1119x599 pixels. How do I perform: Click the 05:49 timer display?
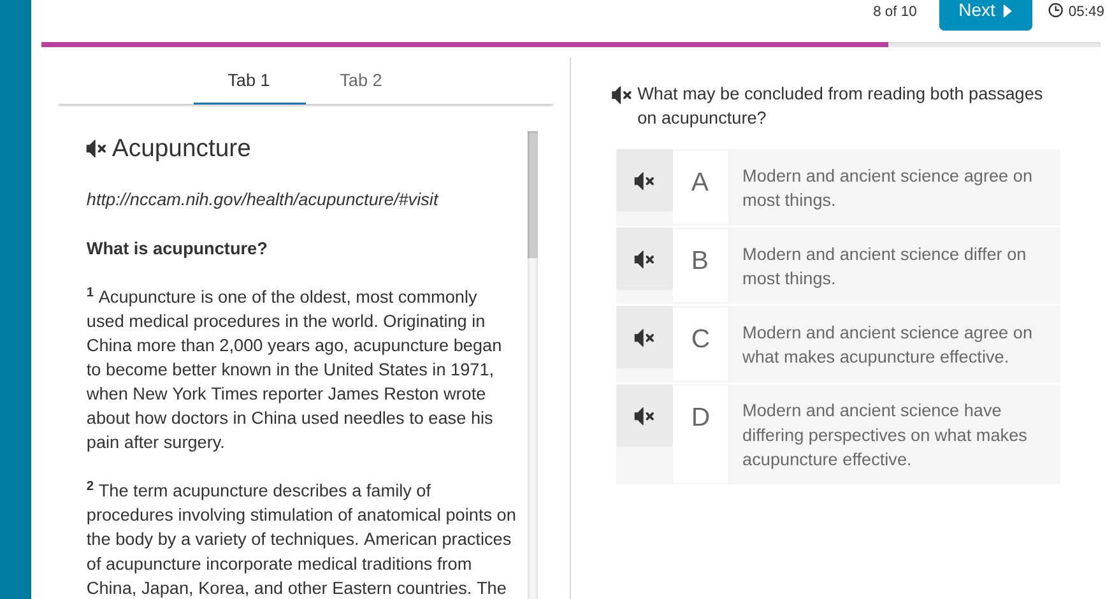[x=1086, y=11]
